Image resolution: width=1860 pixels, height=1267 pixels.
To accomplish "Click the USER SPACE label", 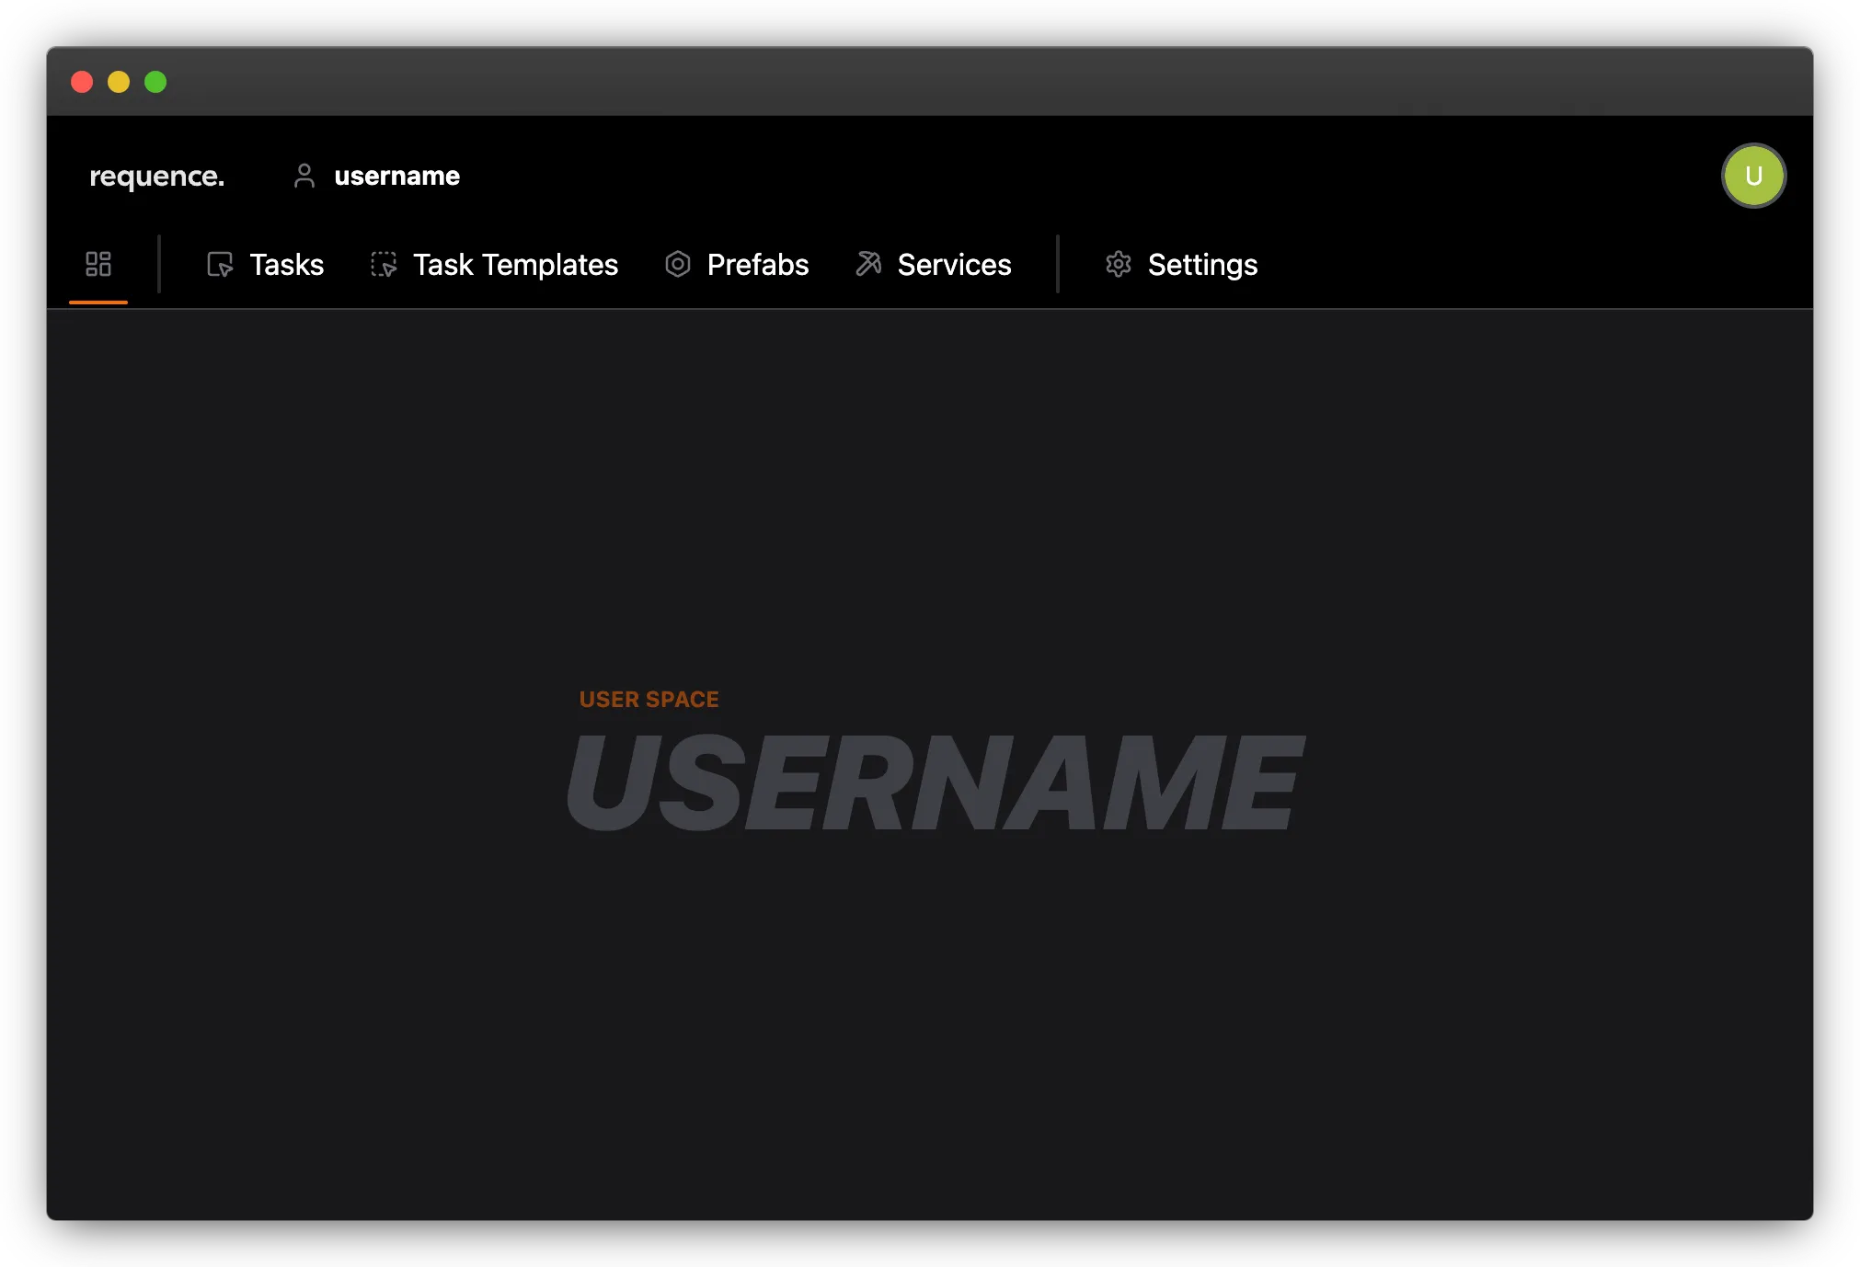I will coord(649,699).
